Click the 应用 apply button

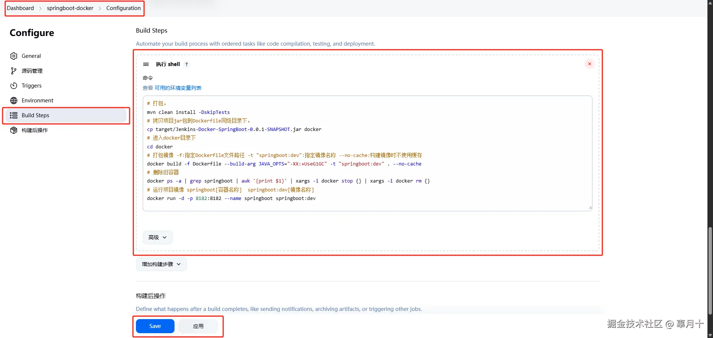tap(198, 326)
